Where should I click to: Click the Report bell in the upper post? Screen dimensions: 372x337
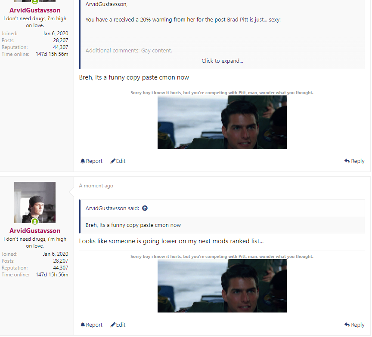click(x=83, y=161)
